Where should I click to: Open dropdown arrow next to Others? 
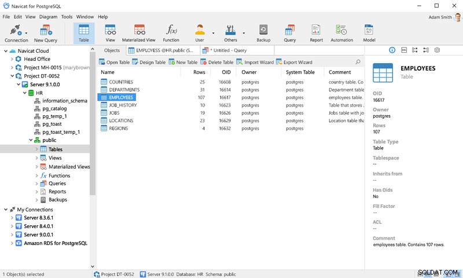point(244,33)
